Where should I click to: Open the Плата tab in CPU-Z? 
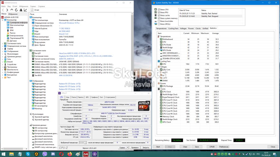[x=74, y=97]
